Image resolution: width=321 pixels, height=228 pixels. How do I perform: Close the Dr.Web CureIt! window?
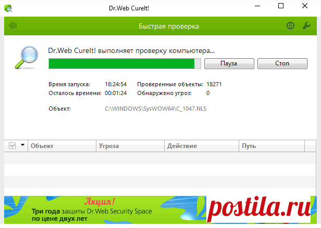coord(305,6)
